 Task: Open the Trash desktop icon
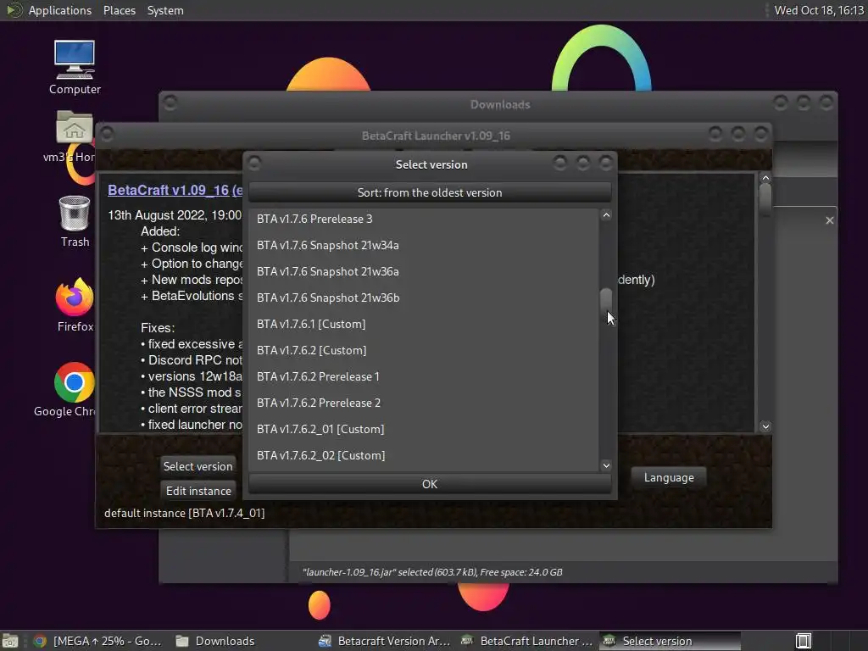pyautogui.click(x=75, y=221)
